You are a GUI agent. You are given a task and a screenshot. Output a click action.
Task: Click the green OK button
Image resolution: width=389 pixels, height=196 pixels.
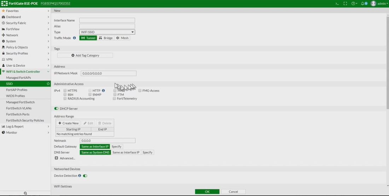click(x=207, y=191)
